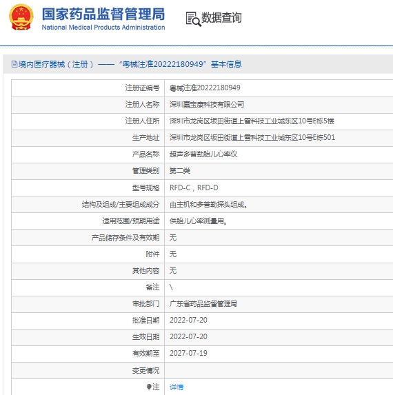Click the 注册证编号 label
Viewport: 393px width, 395px height.
(x=142, y=88)
